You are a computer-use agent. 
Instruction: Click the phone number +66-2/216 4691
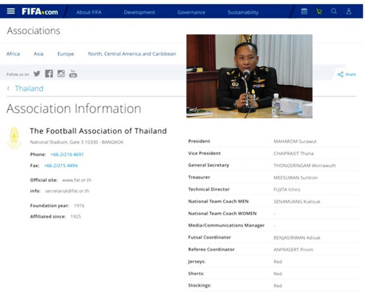67,154
